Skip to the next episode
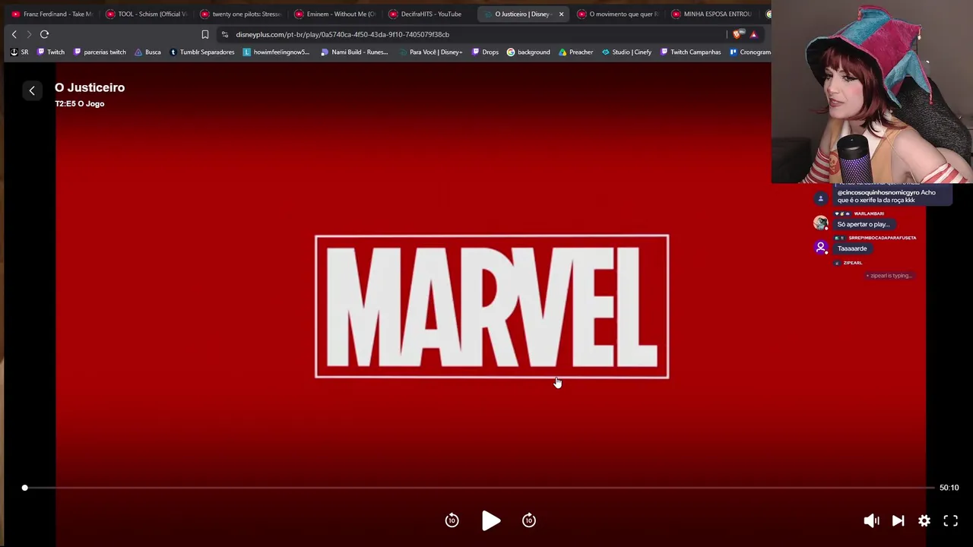Image resolution: width=973 pixels, height=547 pixels. coord(898,520)
